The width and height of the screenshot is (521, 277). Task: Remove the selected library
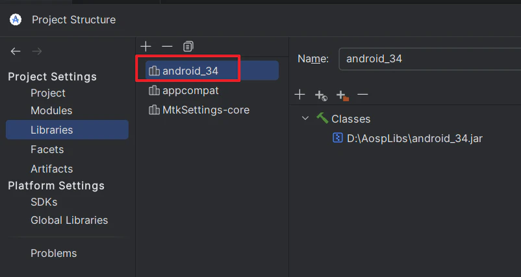(167, 47)
